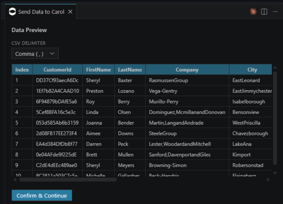
Task: Select cell 1Ef7b82A4CAAD10
Action: (57, 91)
